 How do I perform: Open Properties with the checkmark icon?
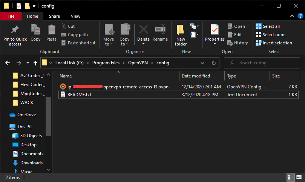[215, 30]
